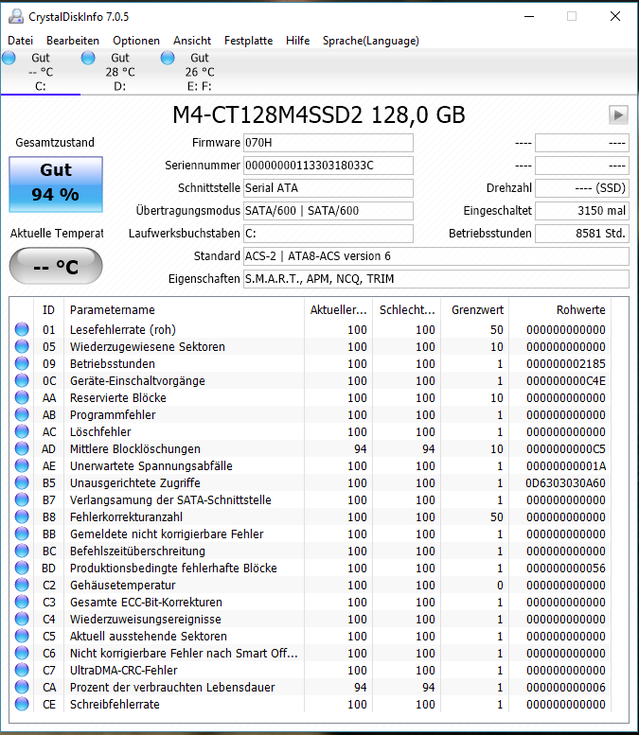This screenshot has width=639, height=735.
Task: Switch to the E: F: disk tab
Action: 200,72
